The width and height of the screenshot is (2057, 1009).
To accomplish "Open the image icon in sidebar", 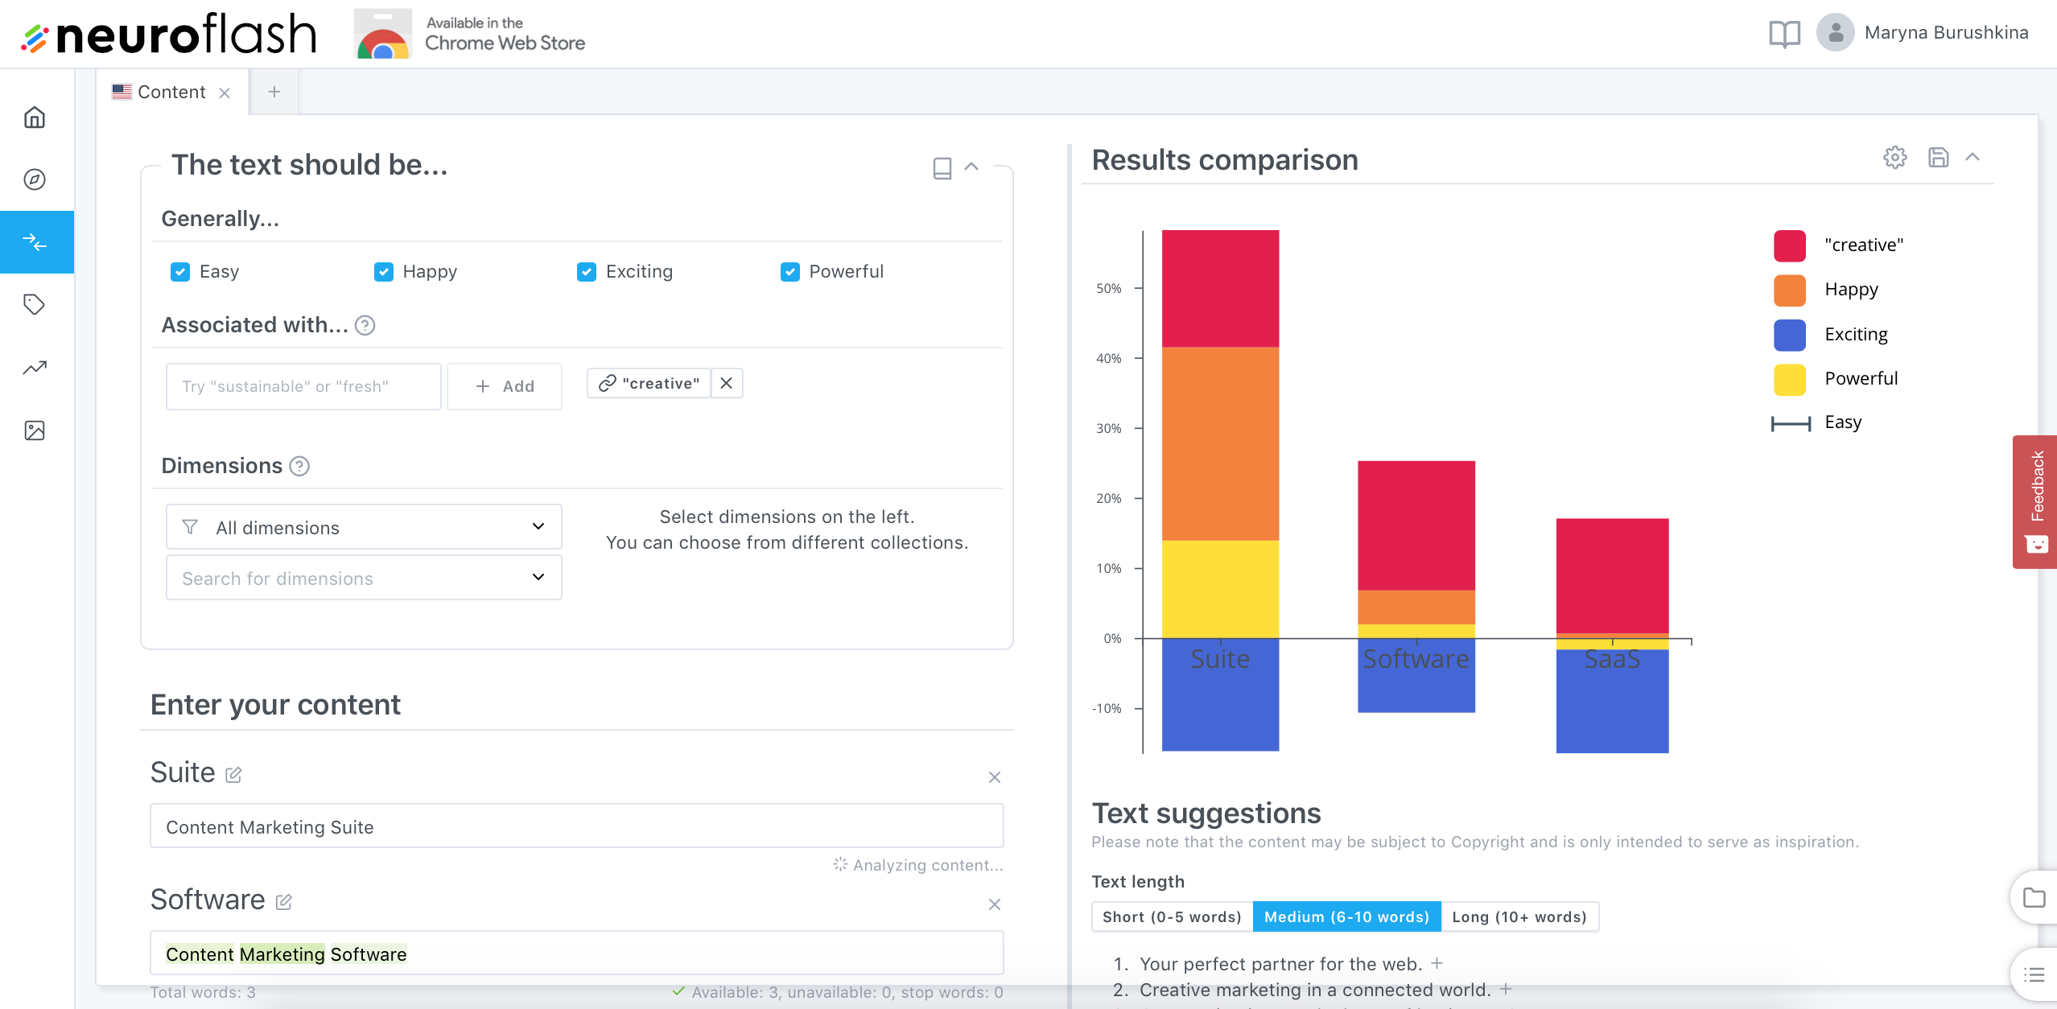I will click(x=35, y=430).
